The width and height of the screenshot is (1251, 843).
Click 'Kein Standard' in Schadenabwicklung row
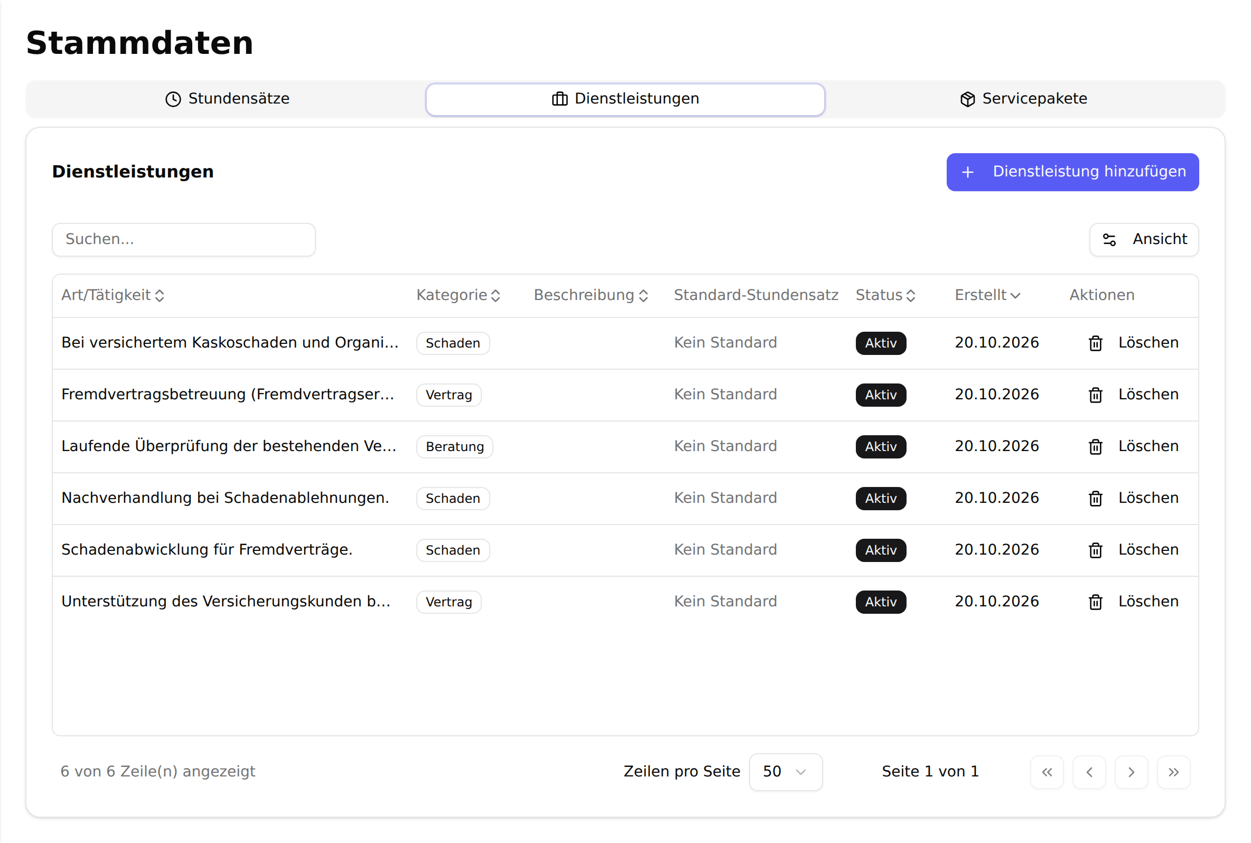tap(725, 549)
